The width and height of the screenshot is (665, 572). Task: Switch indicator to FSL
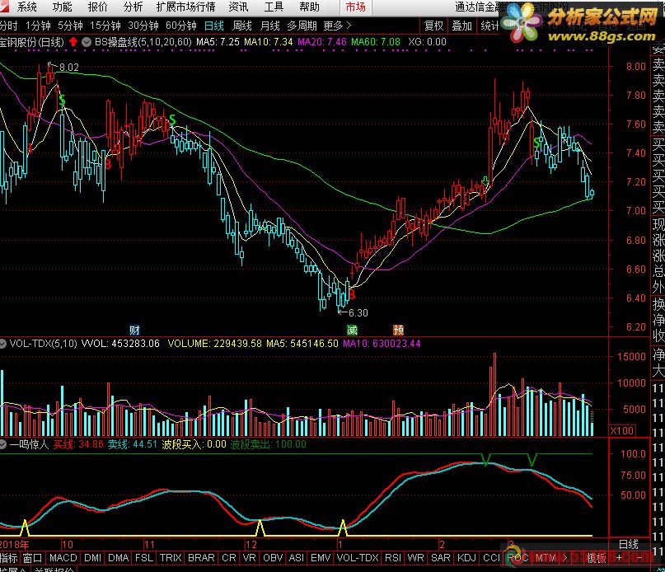click(x=144, y=557)
